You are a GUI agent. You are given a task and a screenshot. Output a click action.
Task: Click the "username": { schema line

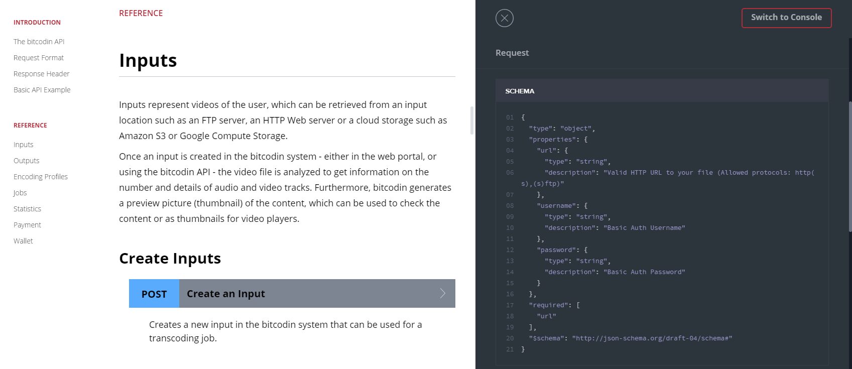[x=562, y=206]
